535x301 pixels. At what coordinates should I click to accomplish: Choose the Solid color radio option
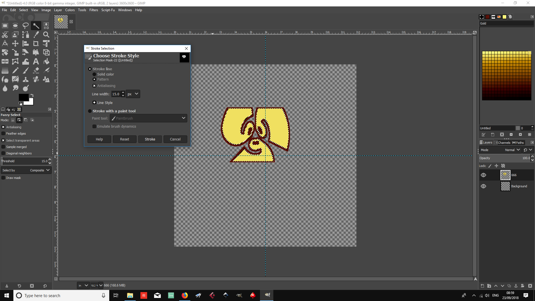tap(94, 74)
